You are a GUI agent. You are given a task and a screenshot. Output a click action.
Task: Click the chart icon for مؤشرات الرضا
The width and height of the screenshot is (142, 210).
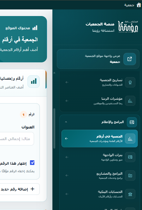coord(130,101)
